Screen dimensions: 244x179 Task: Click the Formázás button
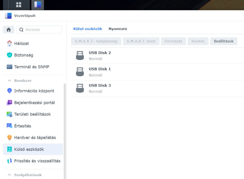(x=173, y=41)
